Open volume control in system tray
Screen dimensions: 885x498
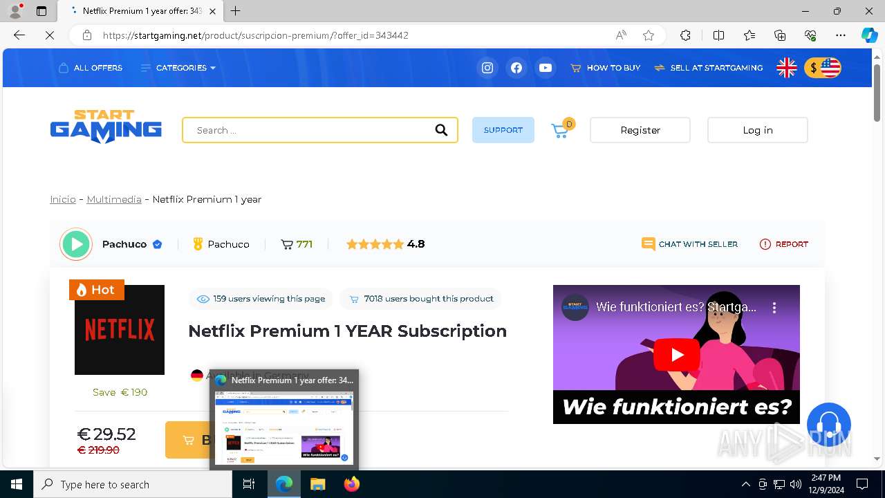(796, 484)
